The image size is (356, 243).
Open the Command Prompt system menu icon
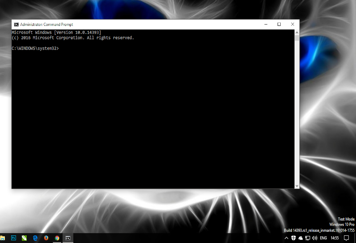[16, 25]
